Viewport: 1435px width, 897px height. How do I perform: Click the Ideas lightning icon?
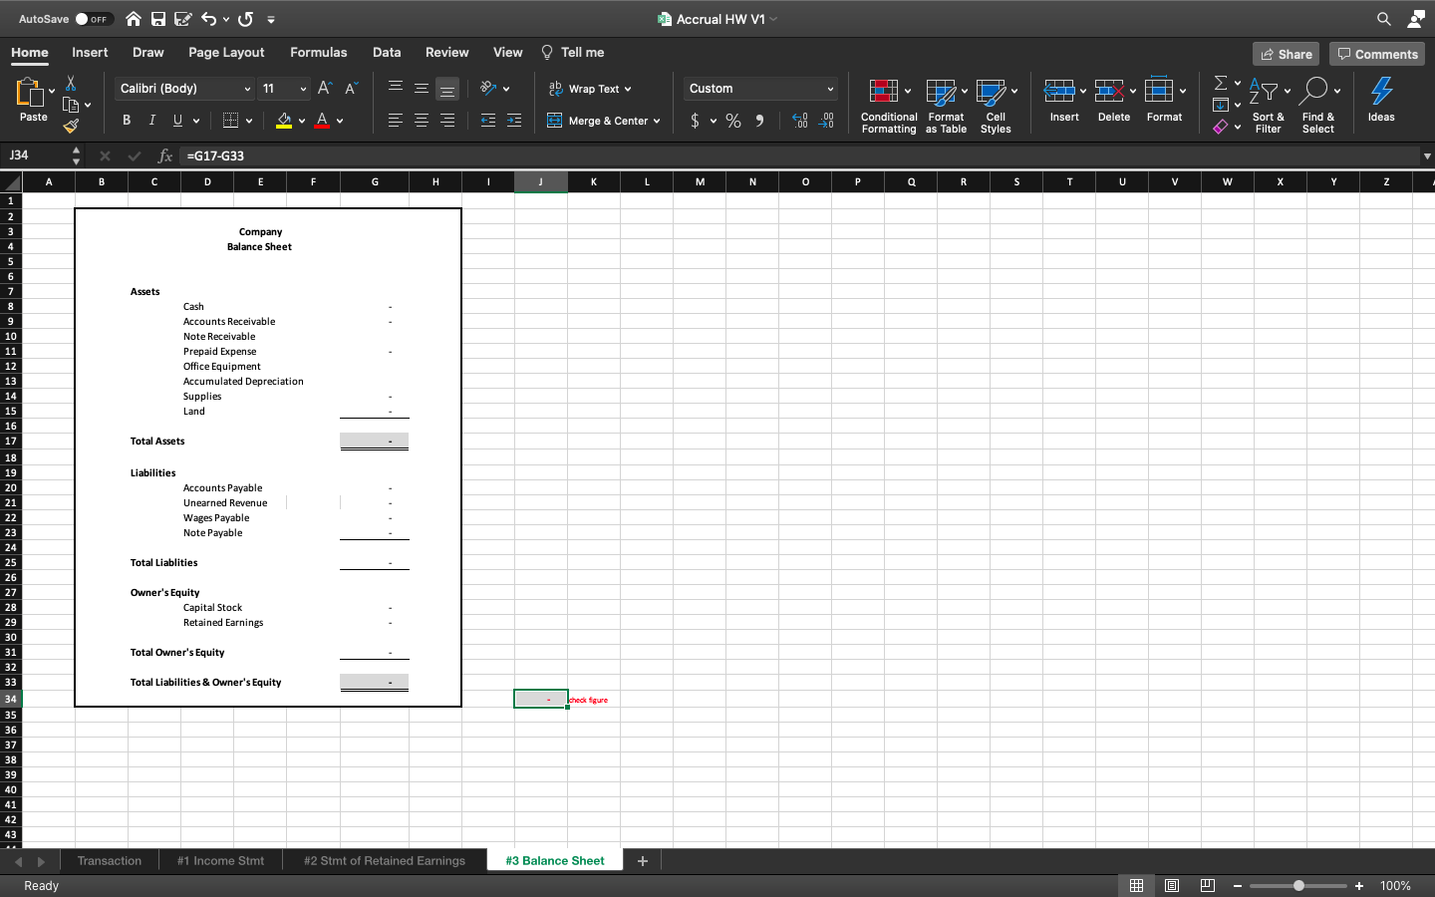click(x=1381, y=100)
